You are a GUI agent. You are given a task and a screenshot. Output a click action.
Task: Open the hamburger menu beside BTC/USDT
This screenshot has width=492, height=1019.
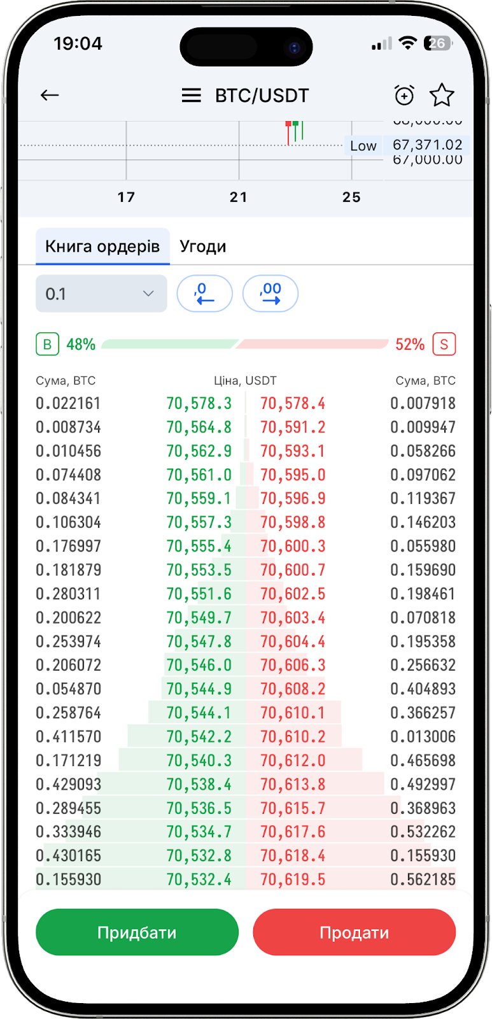click(x=191, y=96)
